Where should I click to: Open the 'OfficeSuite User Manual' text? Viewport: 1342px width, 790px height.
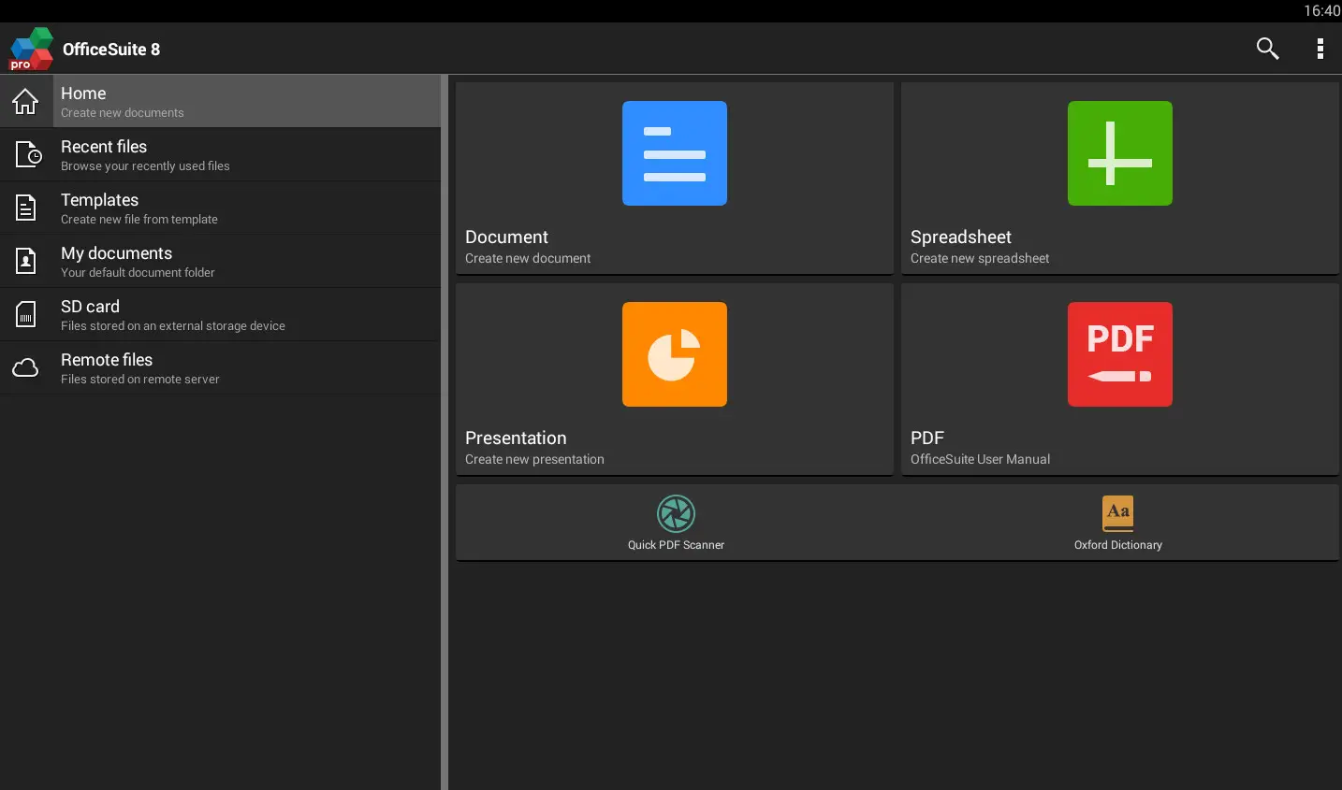click(x=980, y=459)
